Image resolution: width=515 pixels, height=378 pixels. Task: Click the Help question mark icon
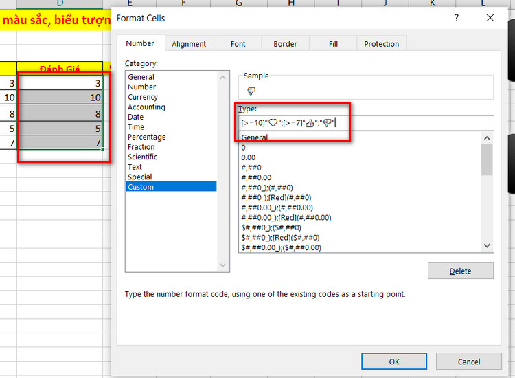pyautogui.click(x=457, y=18)
